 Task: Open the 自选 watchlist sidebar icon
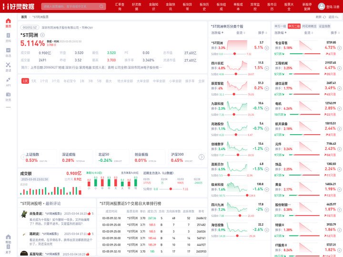[8, 50]
